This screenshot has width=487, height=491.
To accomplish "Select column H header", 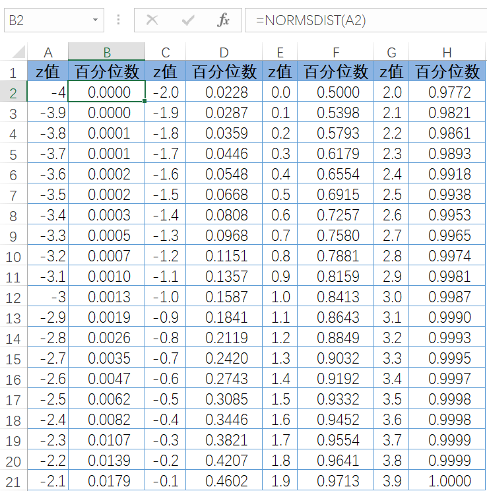I will pos(447,53).
